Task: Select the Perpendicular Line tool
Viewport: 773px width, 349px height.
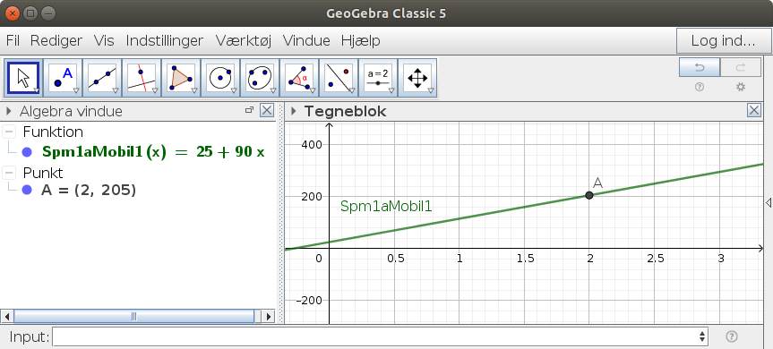Action: [x=142, y=78]
